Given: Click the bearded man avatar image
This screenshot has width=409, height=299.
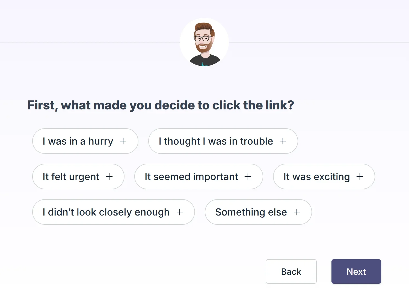Looking at the screenshot, I should [204, 43].
